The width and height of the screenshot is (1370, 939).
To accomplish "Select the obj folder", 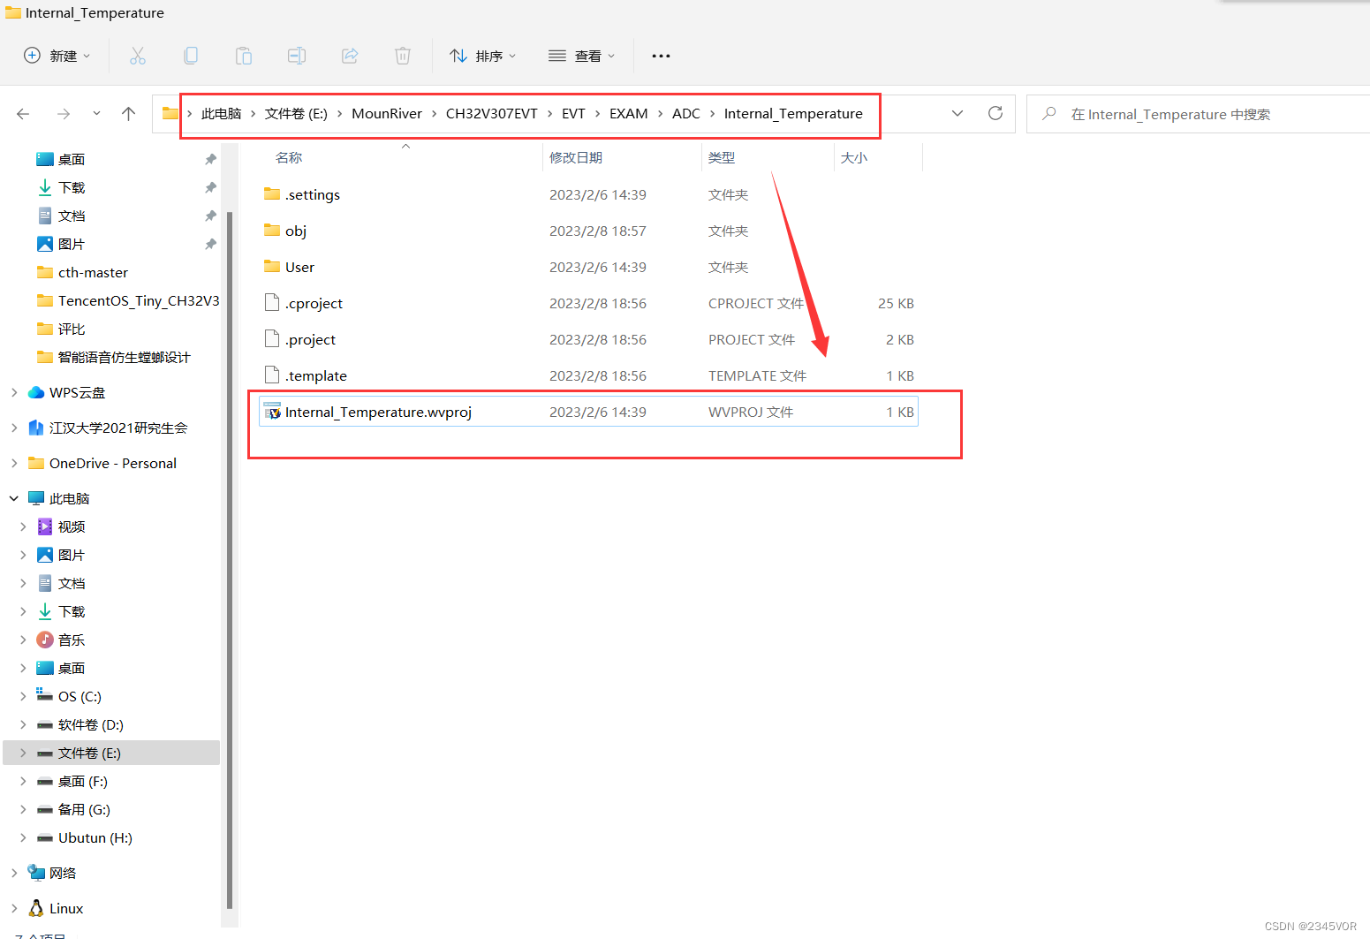I will click(x=588, y=231).
